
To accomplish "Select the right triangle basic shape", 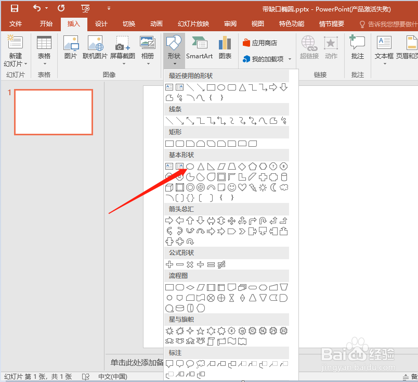I will click(x=211, y=167).
